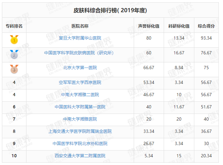Select the 科研标化值 value 8.34
Viewport: 223px width, 165px height.
click(179, 68)
